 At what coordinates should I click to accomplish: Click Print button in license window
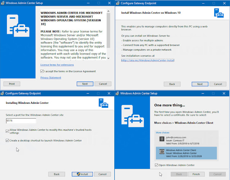(x=12, y=84)
